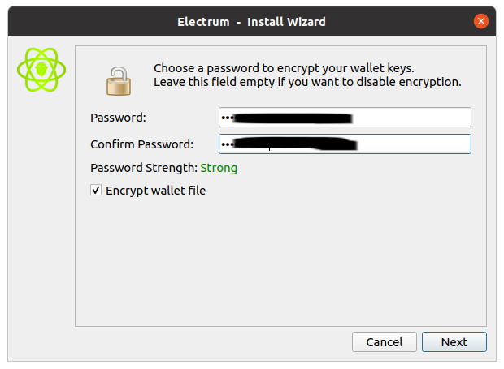This screenshot has width=504, height=369.
Task: Click the masked dots in the Password field
Action: coord(226,118)
